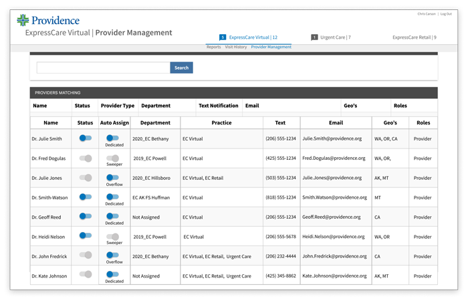
Task: Click the Auto Assign column header
Action: click(x=114, y=122)
